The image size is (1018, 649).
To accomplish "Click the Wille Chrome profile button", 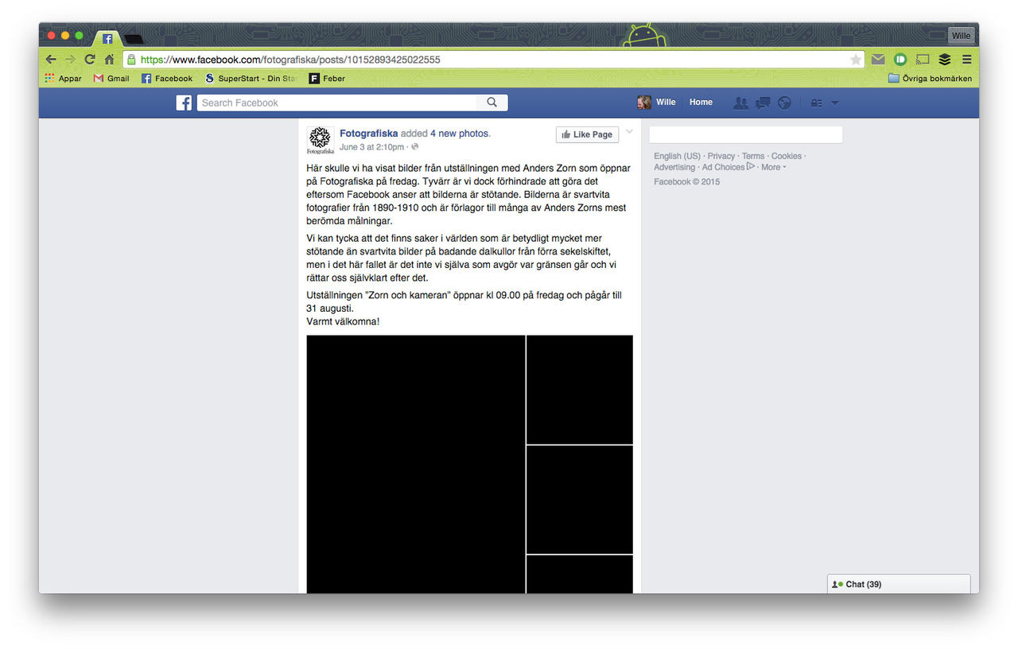I will (961, 36).
